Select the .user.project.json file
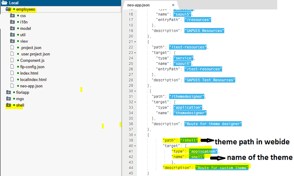This screenshot has width=294, height=176. click(35, 54)
